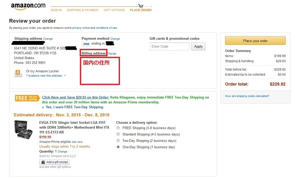Expand the 7 locations near this address chevron
This screenshot has height=179, width=302.
click(x=65, y=75)
